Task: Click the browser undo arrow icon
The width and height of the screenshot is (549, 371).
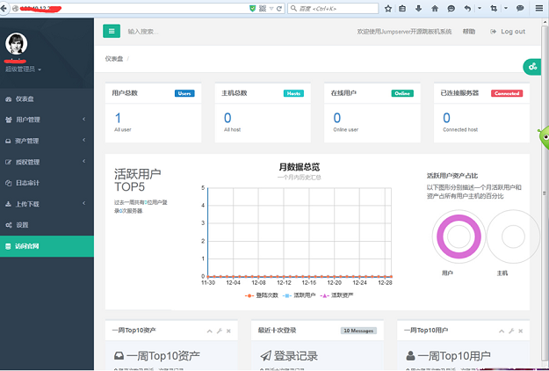Action: (468, 9)
